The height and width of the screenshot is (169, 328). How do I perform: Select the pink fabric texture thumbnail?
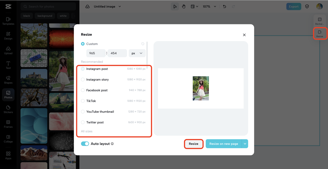click(61, 121)
